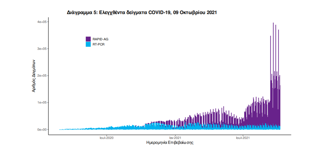Click the 3e+05 y-axis tick label

tap(42, 49)
